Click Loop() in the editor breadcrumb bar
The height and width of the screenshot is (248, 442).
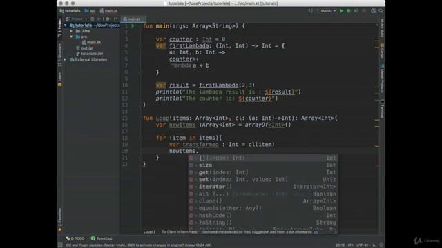[x=149, y=232]
